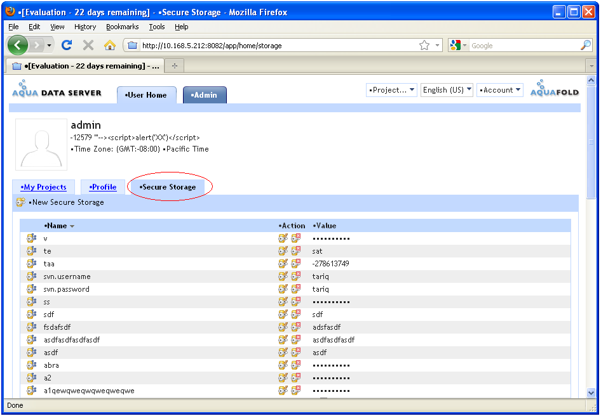The image size is (601, 416).
Task: Edit the 'asdfasdfasdfasdf' entry
Action: (283, 339)
